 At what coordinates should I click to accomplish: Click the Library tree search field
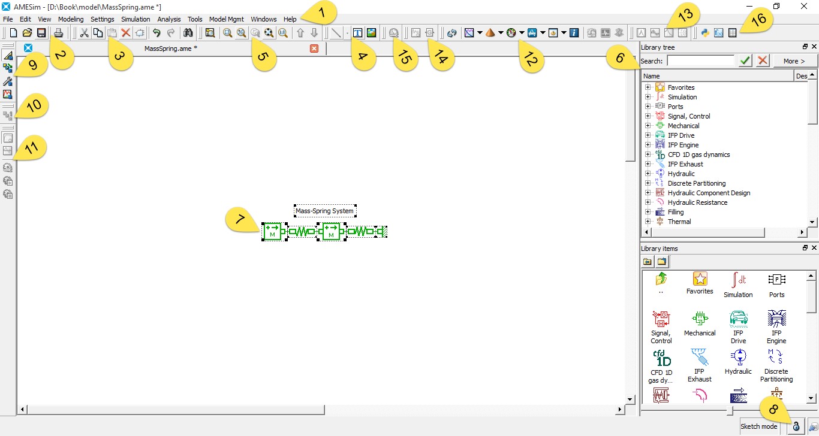(x=700, y=60)
